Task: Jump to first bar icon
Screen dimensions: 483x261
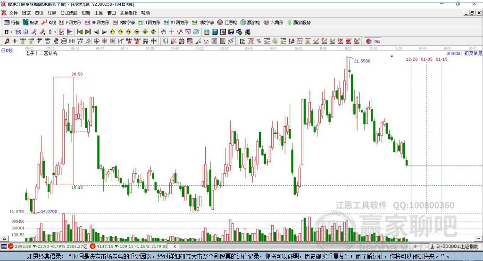Action: [x=80, y=32]
